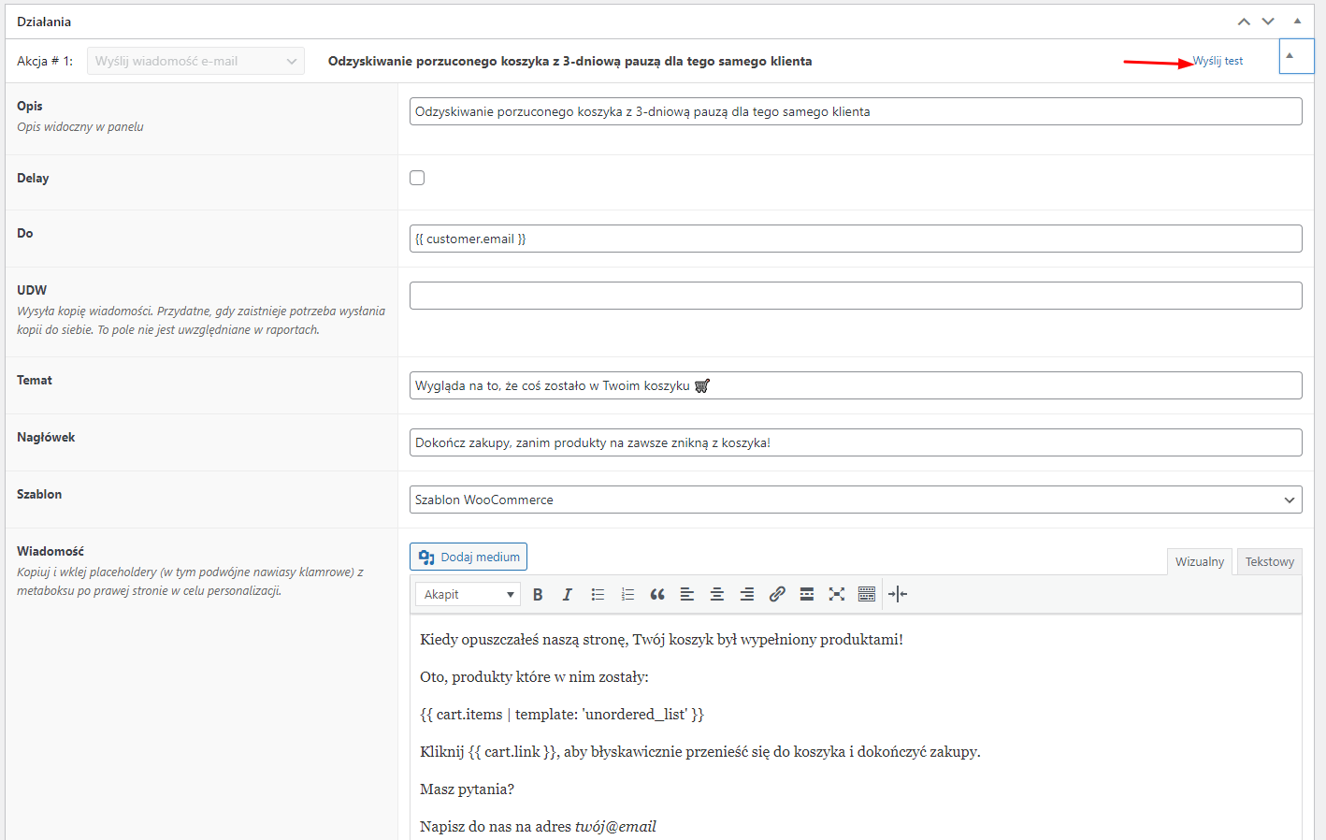
Task: Click the UDW input field
Action: point(855,297)
